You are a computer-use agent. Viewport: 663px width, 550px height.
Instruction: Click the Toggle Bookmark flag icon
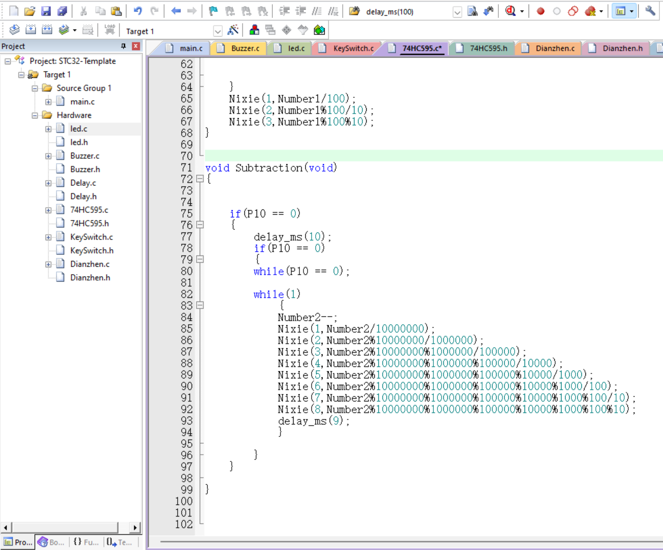[213, 11]
